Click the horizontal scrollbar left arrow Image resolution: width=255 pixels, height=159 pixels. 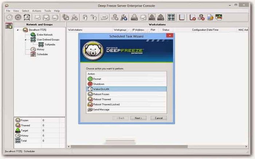[x=69, y=147]
